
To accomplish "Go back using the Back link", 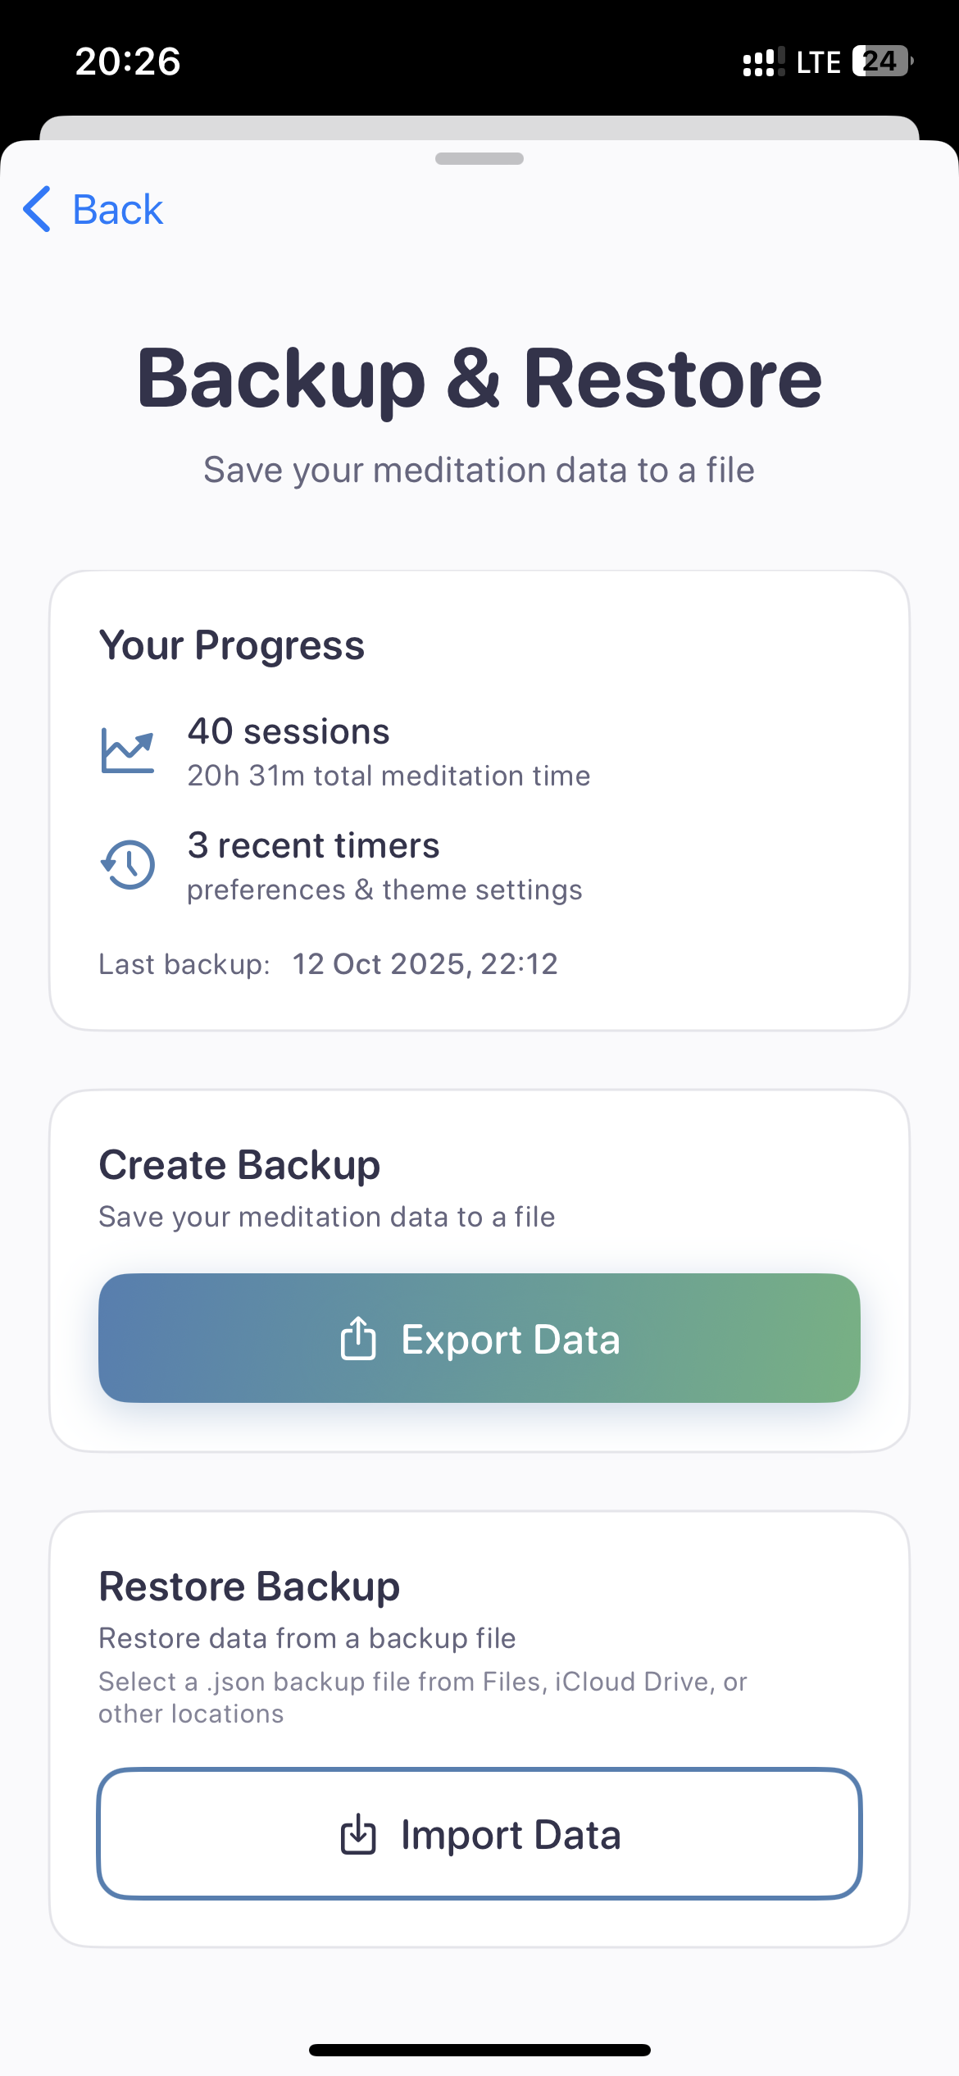I will click(117, 210).
